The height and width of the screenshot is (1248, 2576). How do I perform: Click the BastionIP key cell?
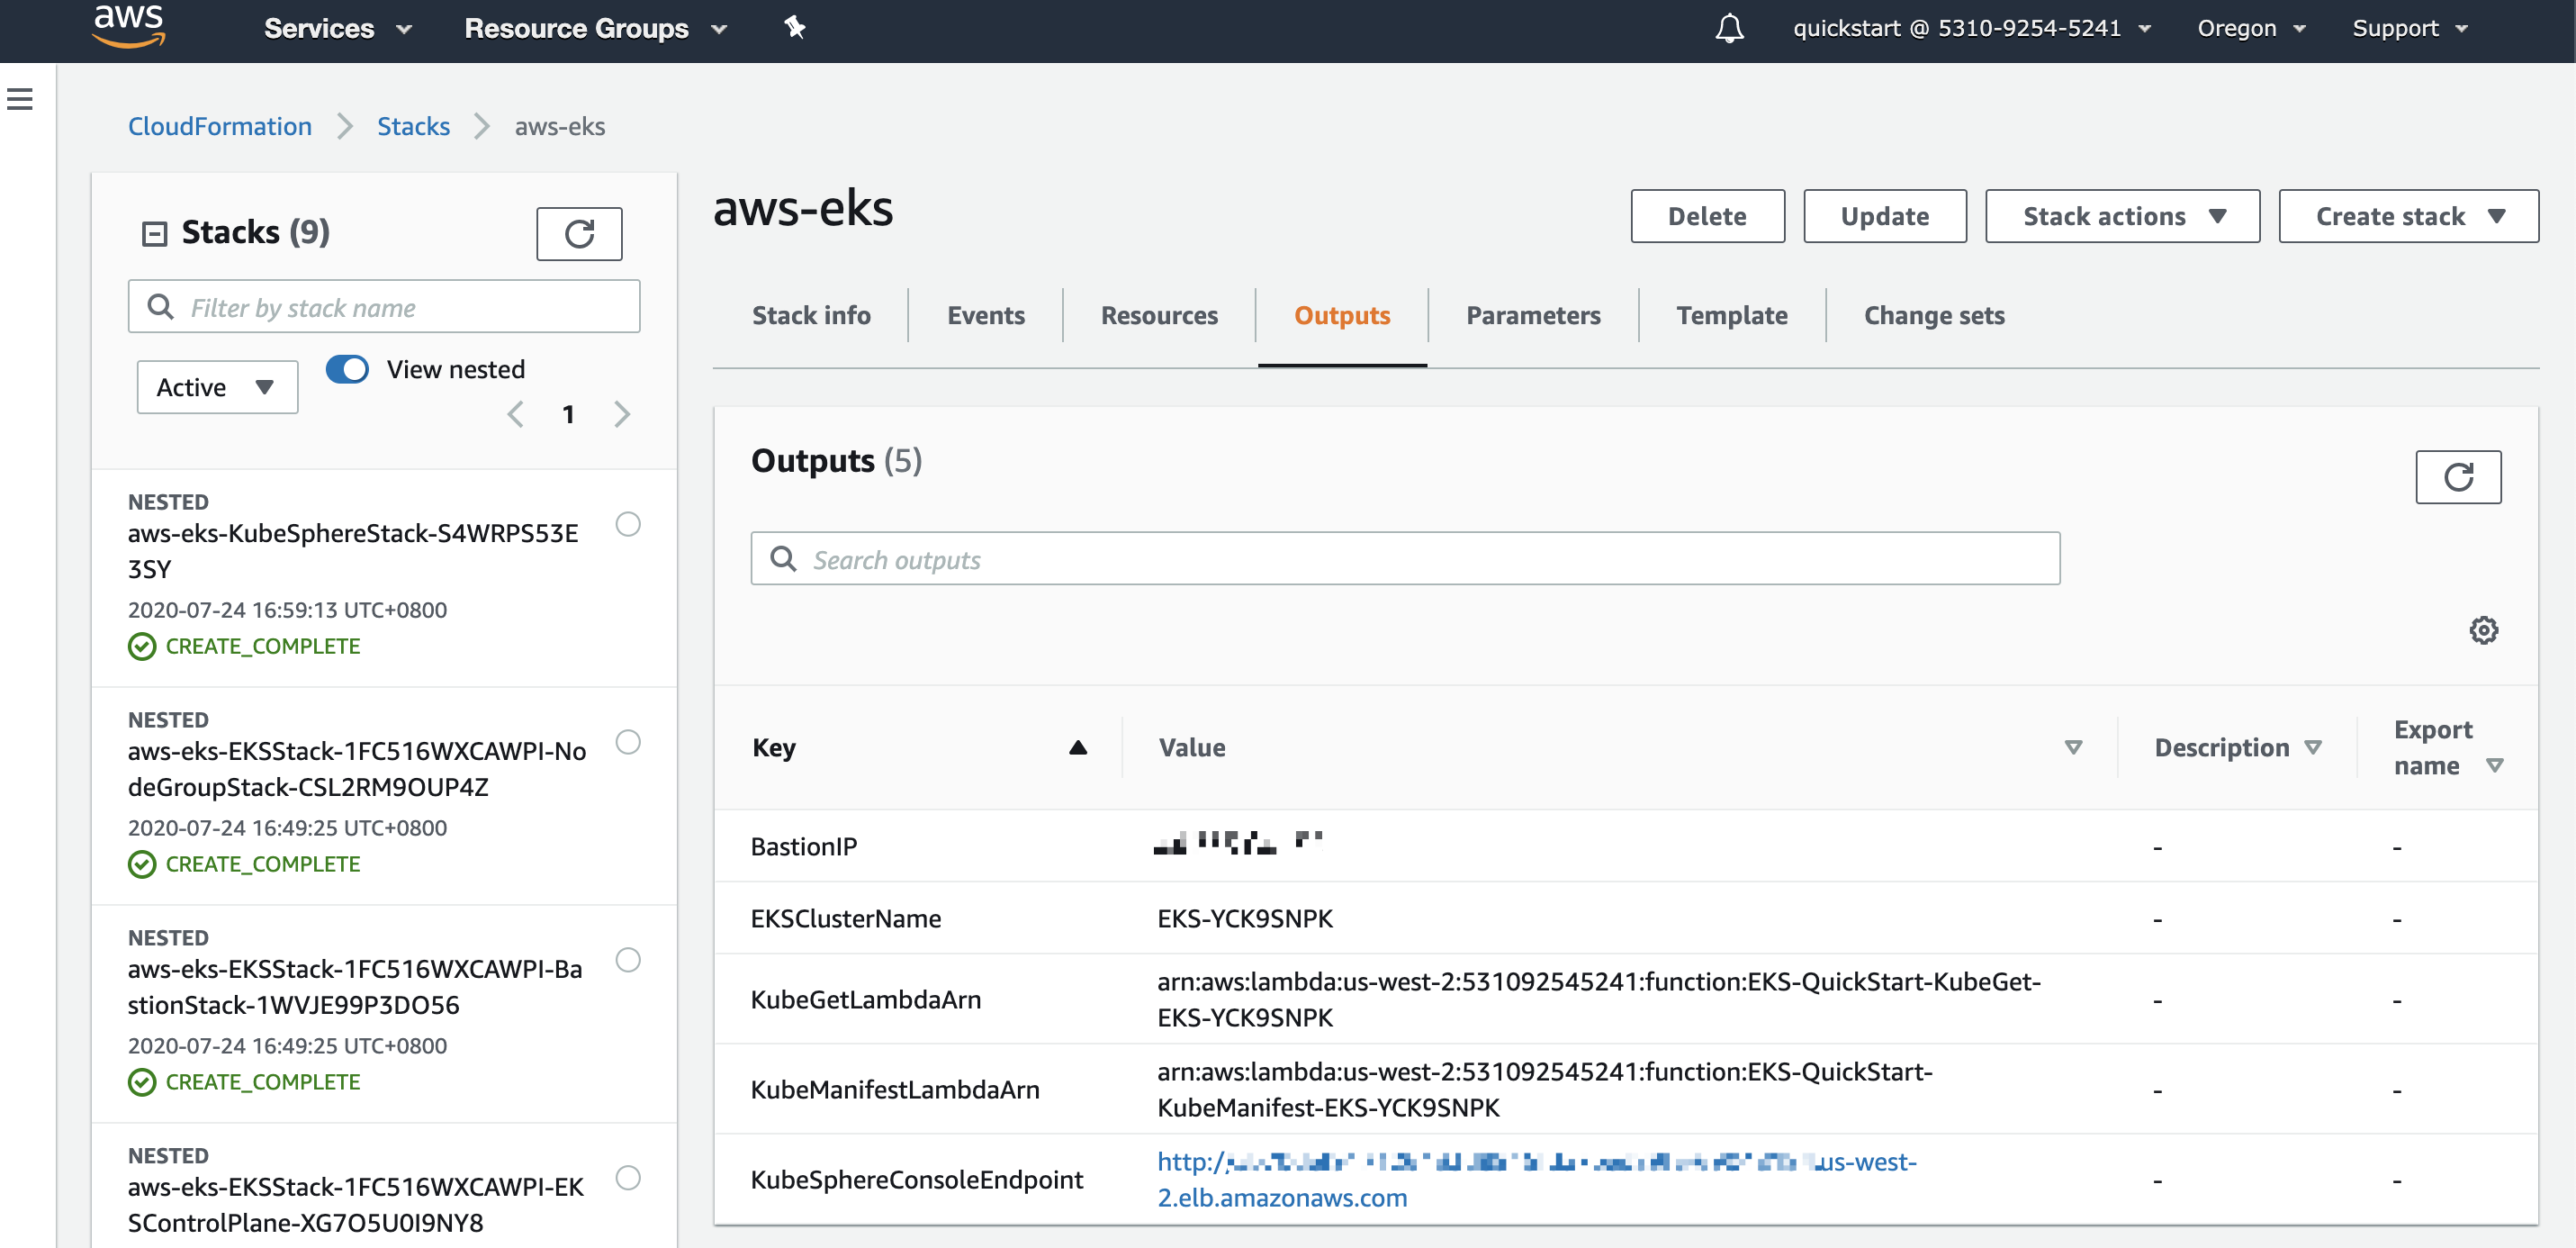coord(804,846)
